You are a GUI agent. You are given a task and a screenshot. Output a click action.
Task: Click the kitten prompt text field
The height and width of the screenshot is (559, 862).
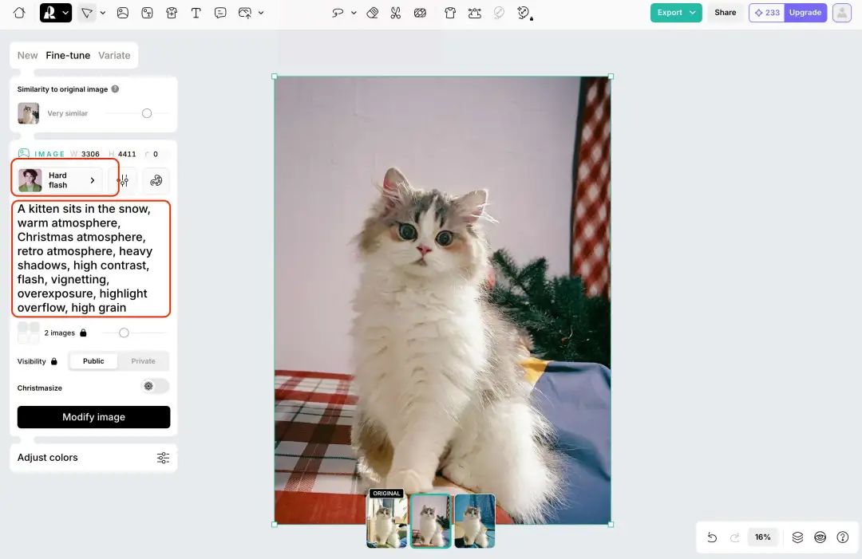point(91,258)
